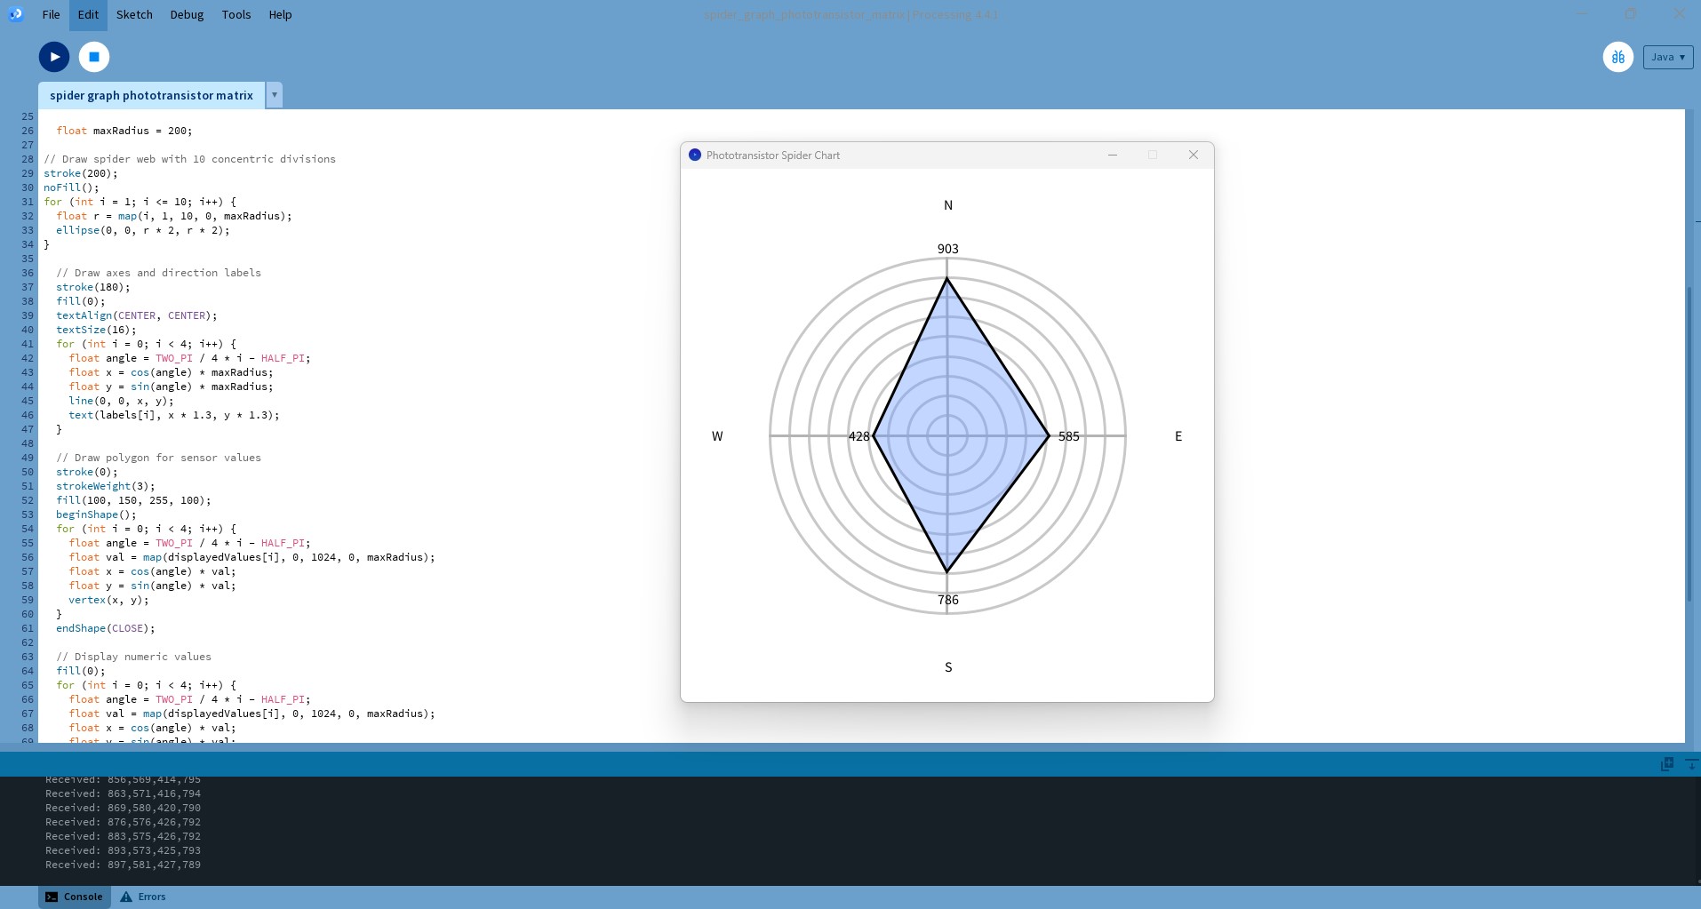The height and width of the screenshot is (909, 1701).
Task: Click the Processing logo icon in title bar
Action: (x=15, y=14)
